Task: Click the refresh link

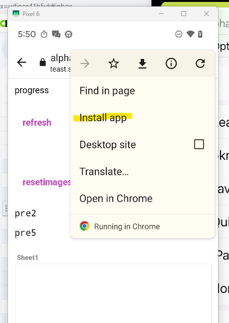Action: click(37, 123)
